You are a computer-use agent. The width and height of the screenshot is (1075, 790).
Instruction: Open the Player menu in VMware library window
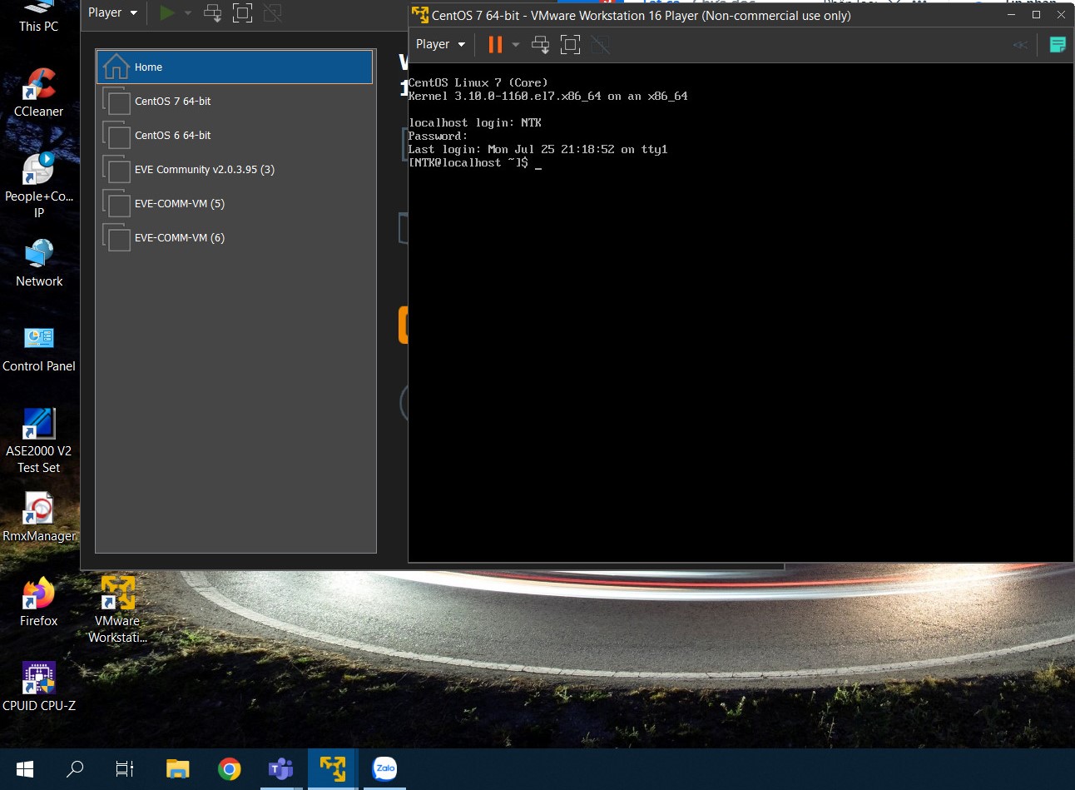112,12
